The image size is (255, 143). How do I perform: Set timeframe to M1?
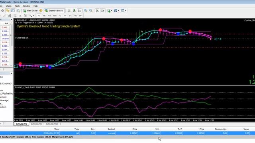39,16
